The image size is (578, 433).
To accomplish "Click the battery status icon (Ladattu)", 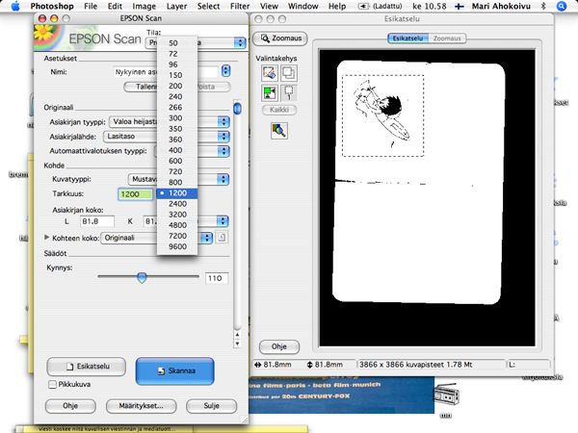I will [363, 7].
